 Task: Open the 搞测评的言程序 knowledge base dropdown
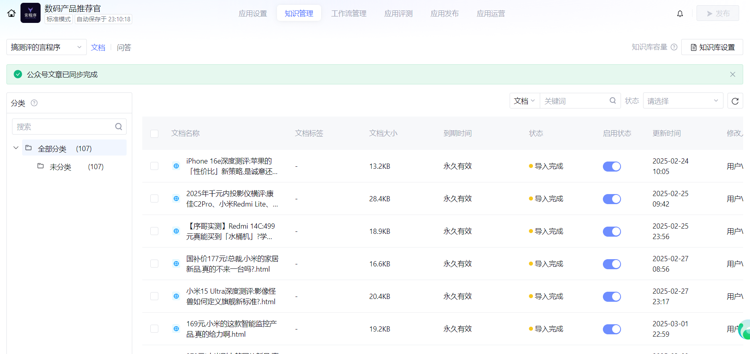coord(46,47)
